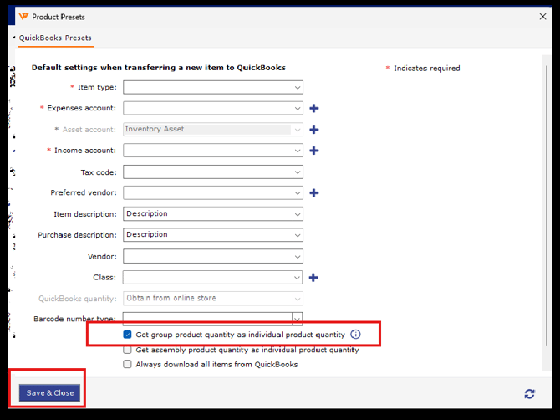
Task: Open the Item type dropdown
Action: pos(298,87)
